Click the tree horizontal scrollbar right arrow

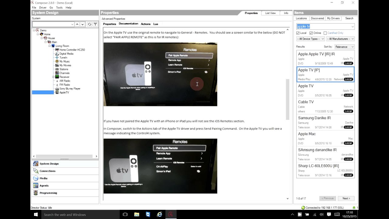[96, 156]
